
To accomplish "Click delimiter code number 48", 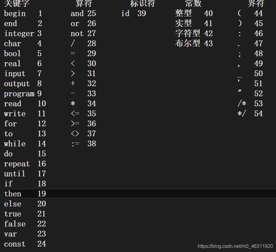I will pyautogui.click(x=259, y=53).
